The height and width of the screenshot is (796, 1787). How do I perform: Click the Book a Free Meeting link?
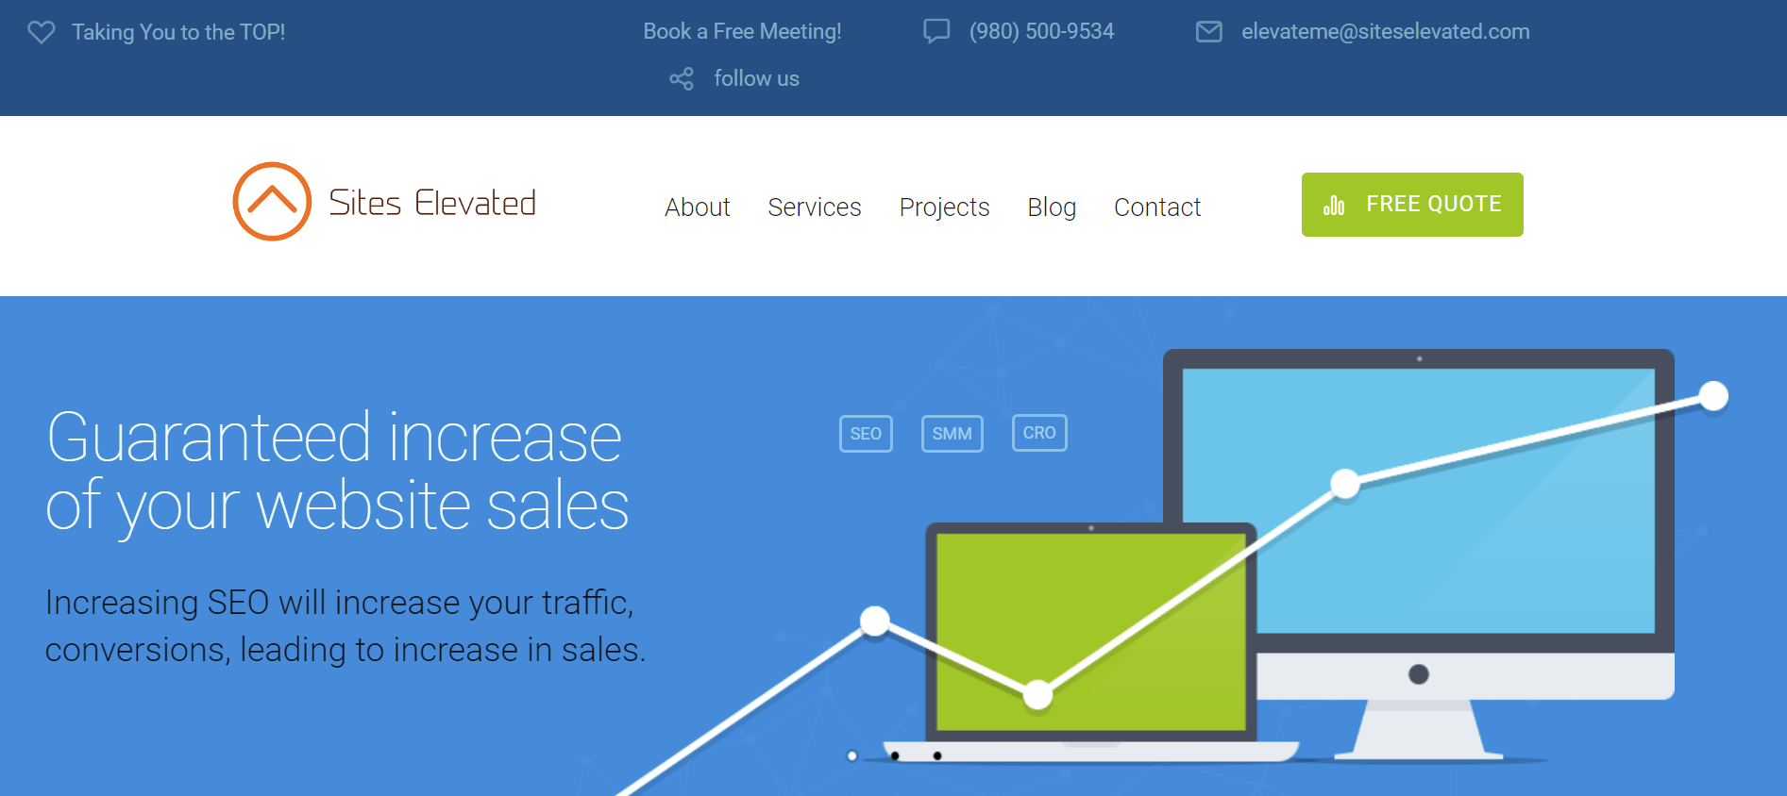tap(742, 31)
